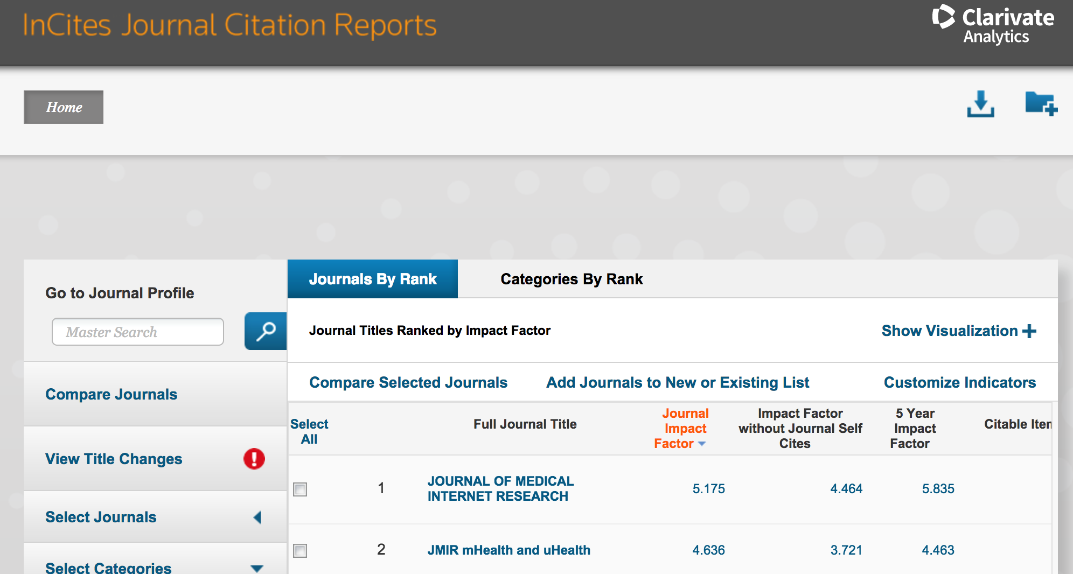Tick the checkbox for JMIR mHealth and uHealth
Viewport: 1073px width, 574px height.
point(300,550)
